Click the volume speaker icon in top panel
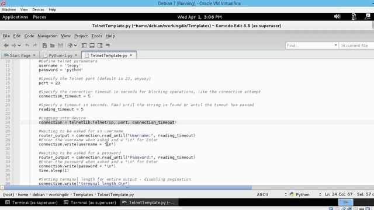The width and height of the screenshot is (374, 210). click(x=337, y=17)
